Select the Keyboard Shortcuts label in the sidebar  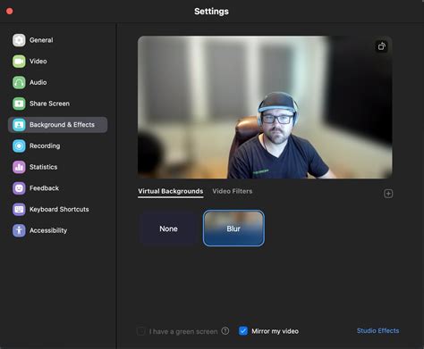pos(59,209)
